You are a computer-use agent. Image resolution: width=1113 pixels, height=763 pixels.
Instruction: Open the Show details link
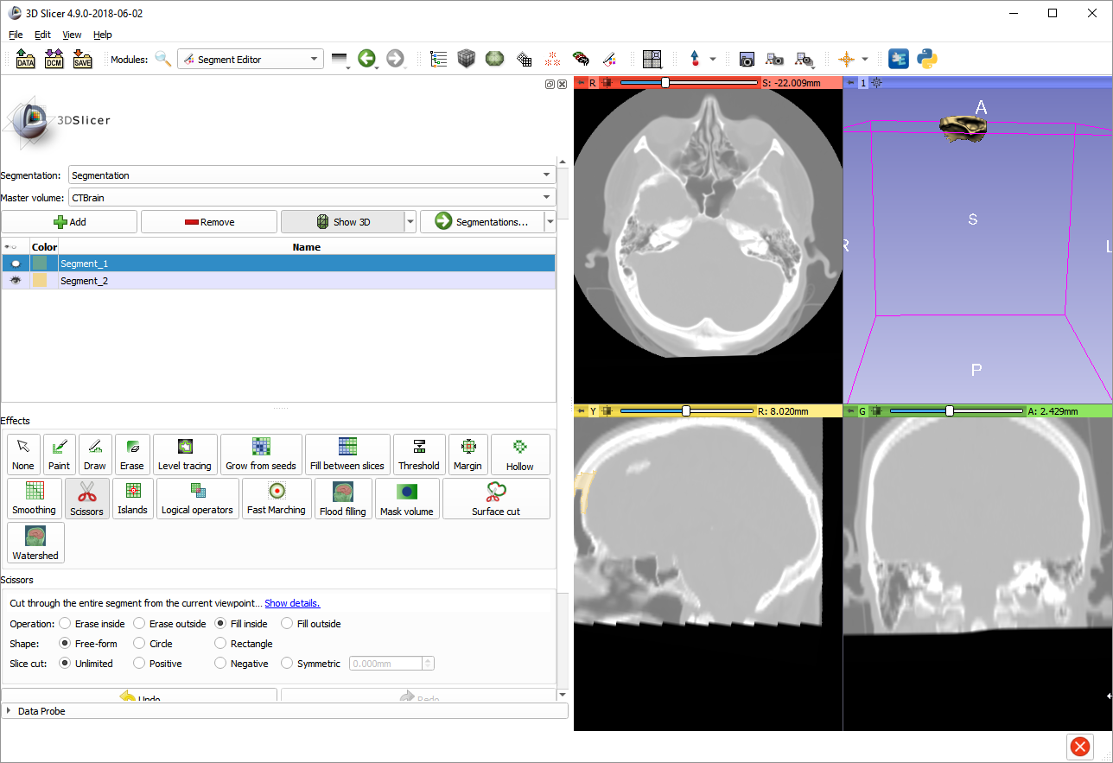292,603
